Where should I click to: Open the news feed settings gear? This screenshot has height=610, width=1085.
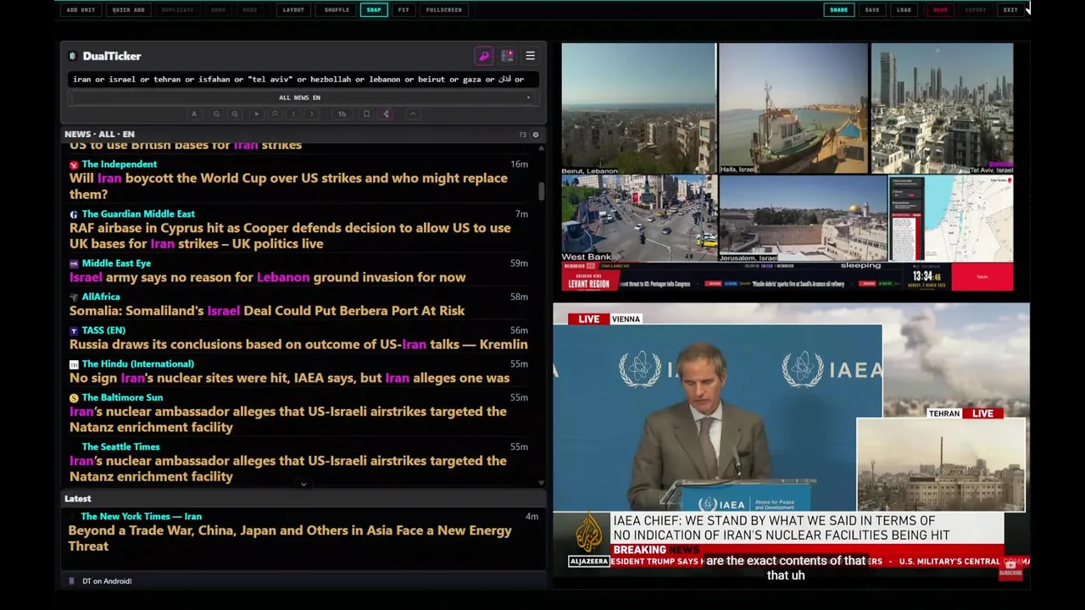pos(535,135)
